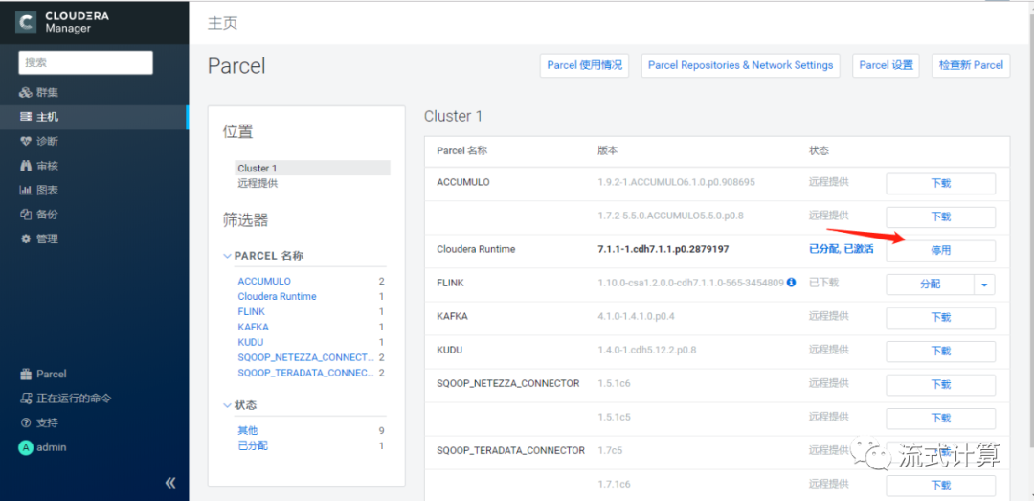Click KUDU version 1.4.0-1.cdh5.12.2.p0.8

point(646,350)
